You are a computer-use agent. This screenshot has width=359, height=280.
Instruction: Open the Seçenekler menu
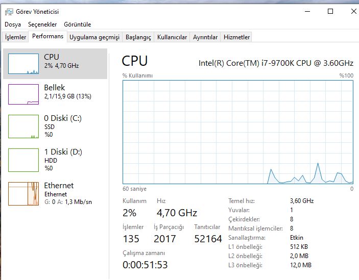point(42,24)
